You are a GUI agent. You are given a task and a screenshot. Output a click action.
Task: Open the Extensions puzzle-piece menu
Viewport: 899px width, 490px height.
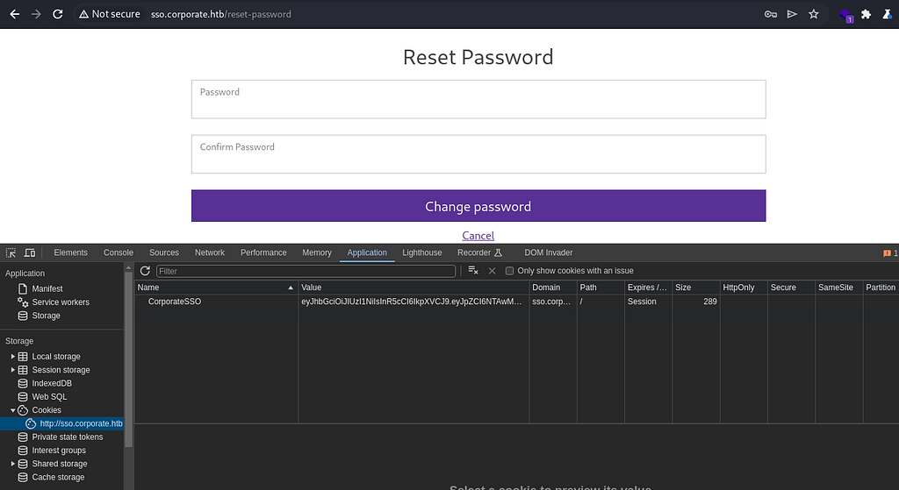point(867,14)
